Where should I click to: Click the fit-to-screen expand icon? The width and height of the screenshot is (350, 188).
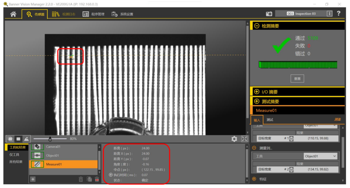click(244, 139)
